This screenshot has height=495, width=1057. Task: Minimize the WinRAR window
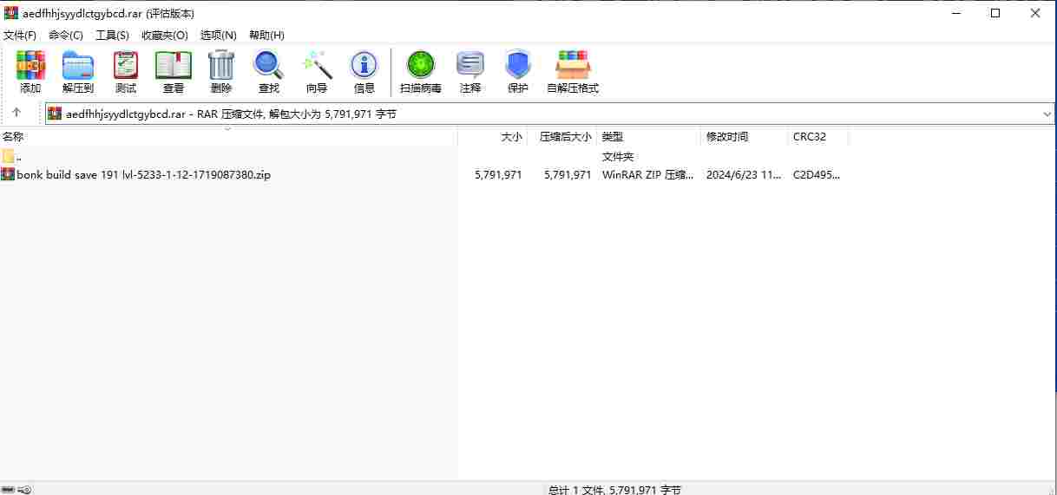(955, 13)
